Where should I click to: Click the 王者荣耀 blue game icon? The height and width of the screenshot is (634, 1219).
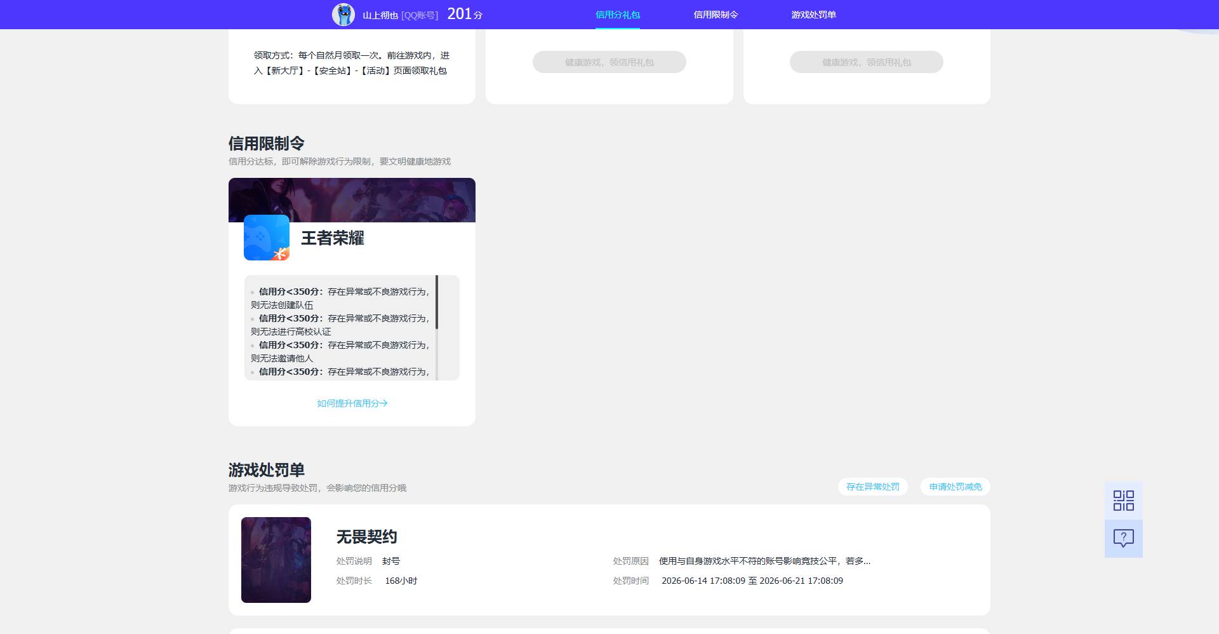pos(267,238)
